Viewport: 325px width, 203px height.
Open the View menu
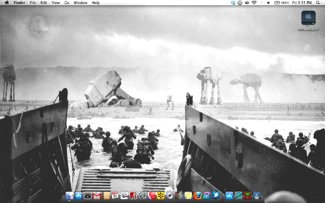pyautogui.click(x=56, y=3)
